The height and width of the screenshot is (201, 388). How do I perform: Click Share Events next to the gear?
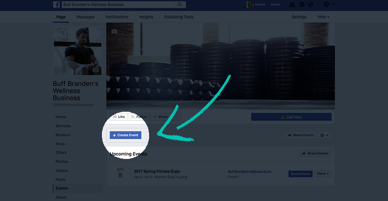(x=301, y=135)
